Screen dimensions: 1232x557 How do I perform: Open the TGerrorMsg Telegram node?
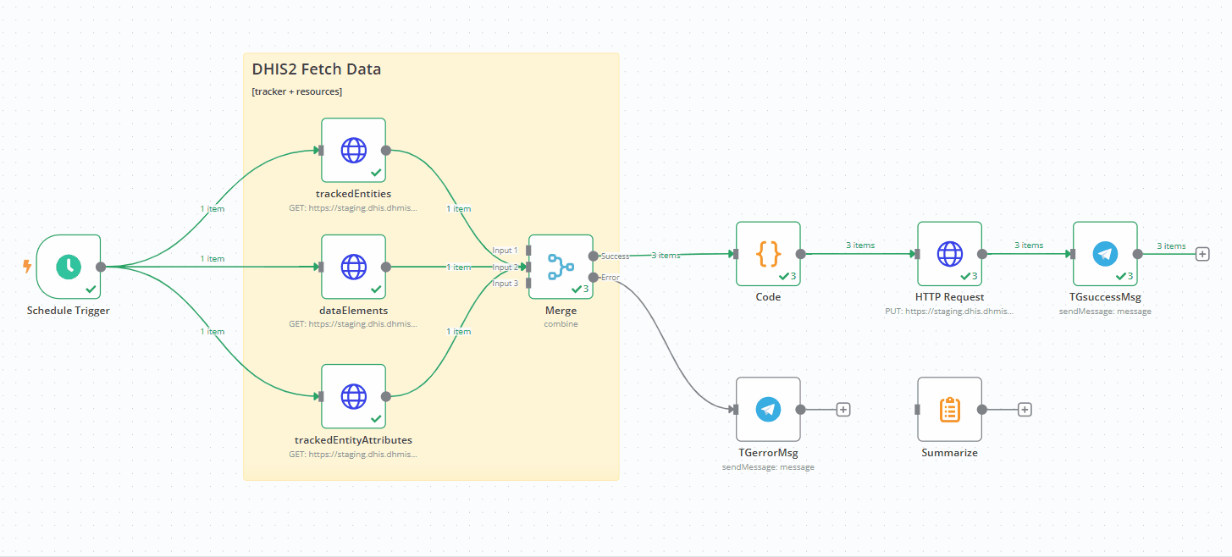[768, 409]
